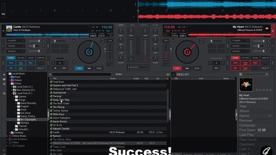Select right deck SAMPLER pad tab
Image resolution: width=276 pixels, height=155 pixels.
tap(265, 58)
